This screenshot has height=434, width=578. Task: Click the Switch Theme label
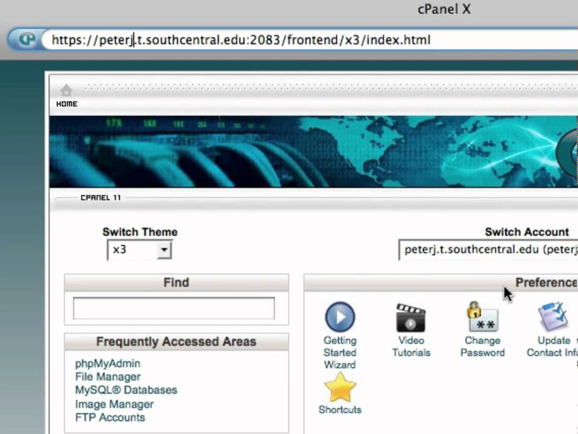(x=140, y=231)
